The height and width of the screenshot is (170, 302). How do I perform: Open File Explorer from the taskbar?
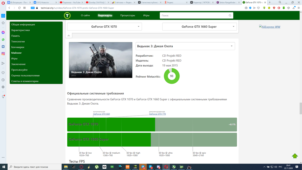(x=66, y=167)
